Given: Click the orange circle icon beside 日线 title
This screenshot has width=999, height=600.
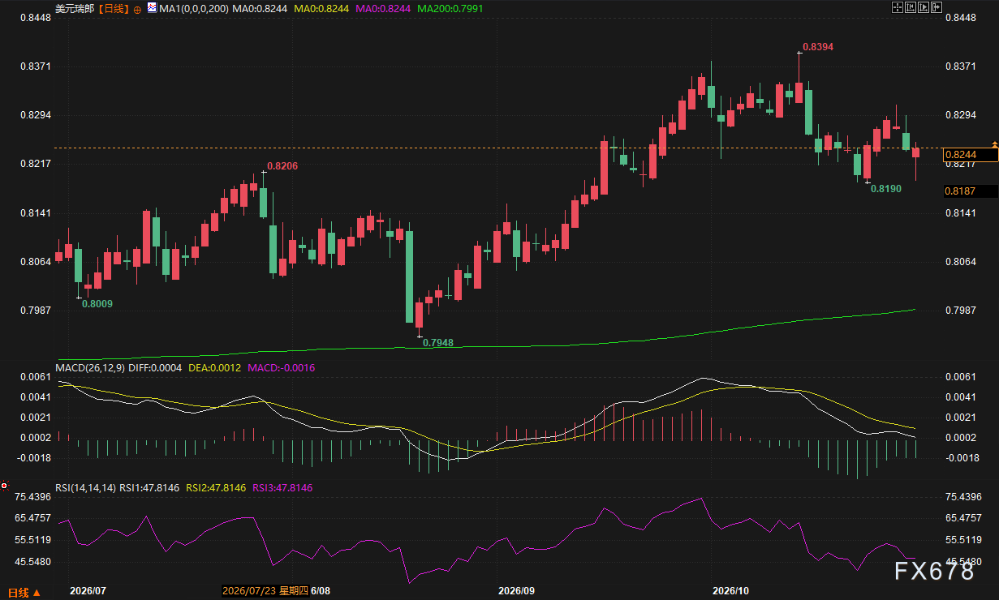Looking at the screenshot, I should pyautogui.click(x=137, y=10).
